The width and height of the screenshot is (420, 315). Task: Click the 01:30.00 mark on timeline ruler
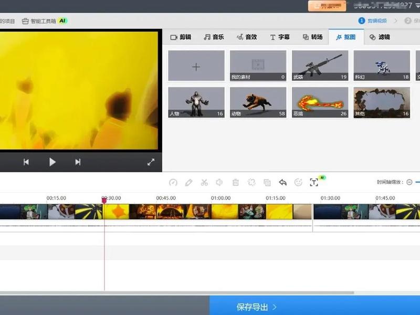pos(330,198)
